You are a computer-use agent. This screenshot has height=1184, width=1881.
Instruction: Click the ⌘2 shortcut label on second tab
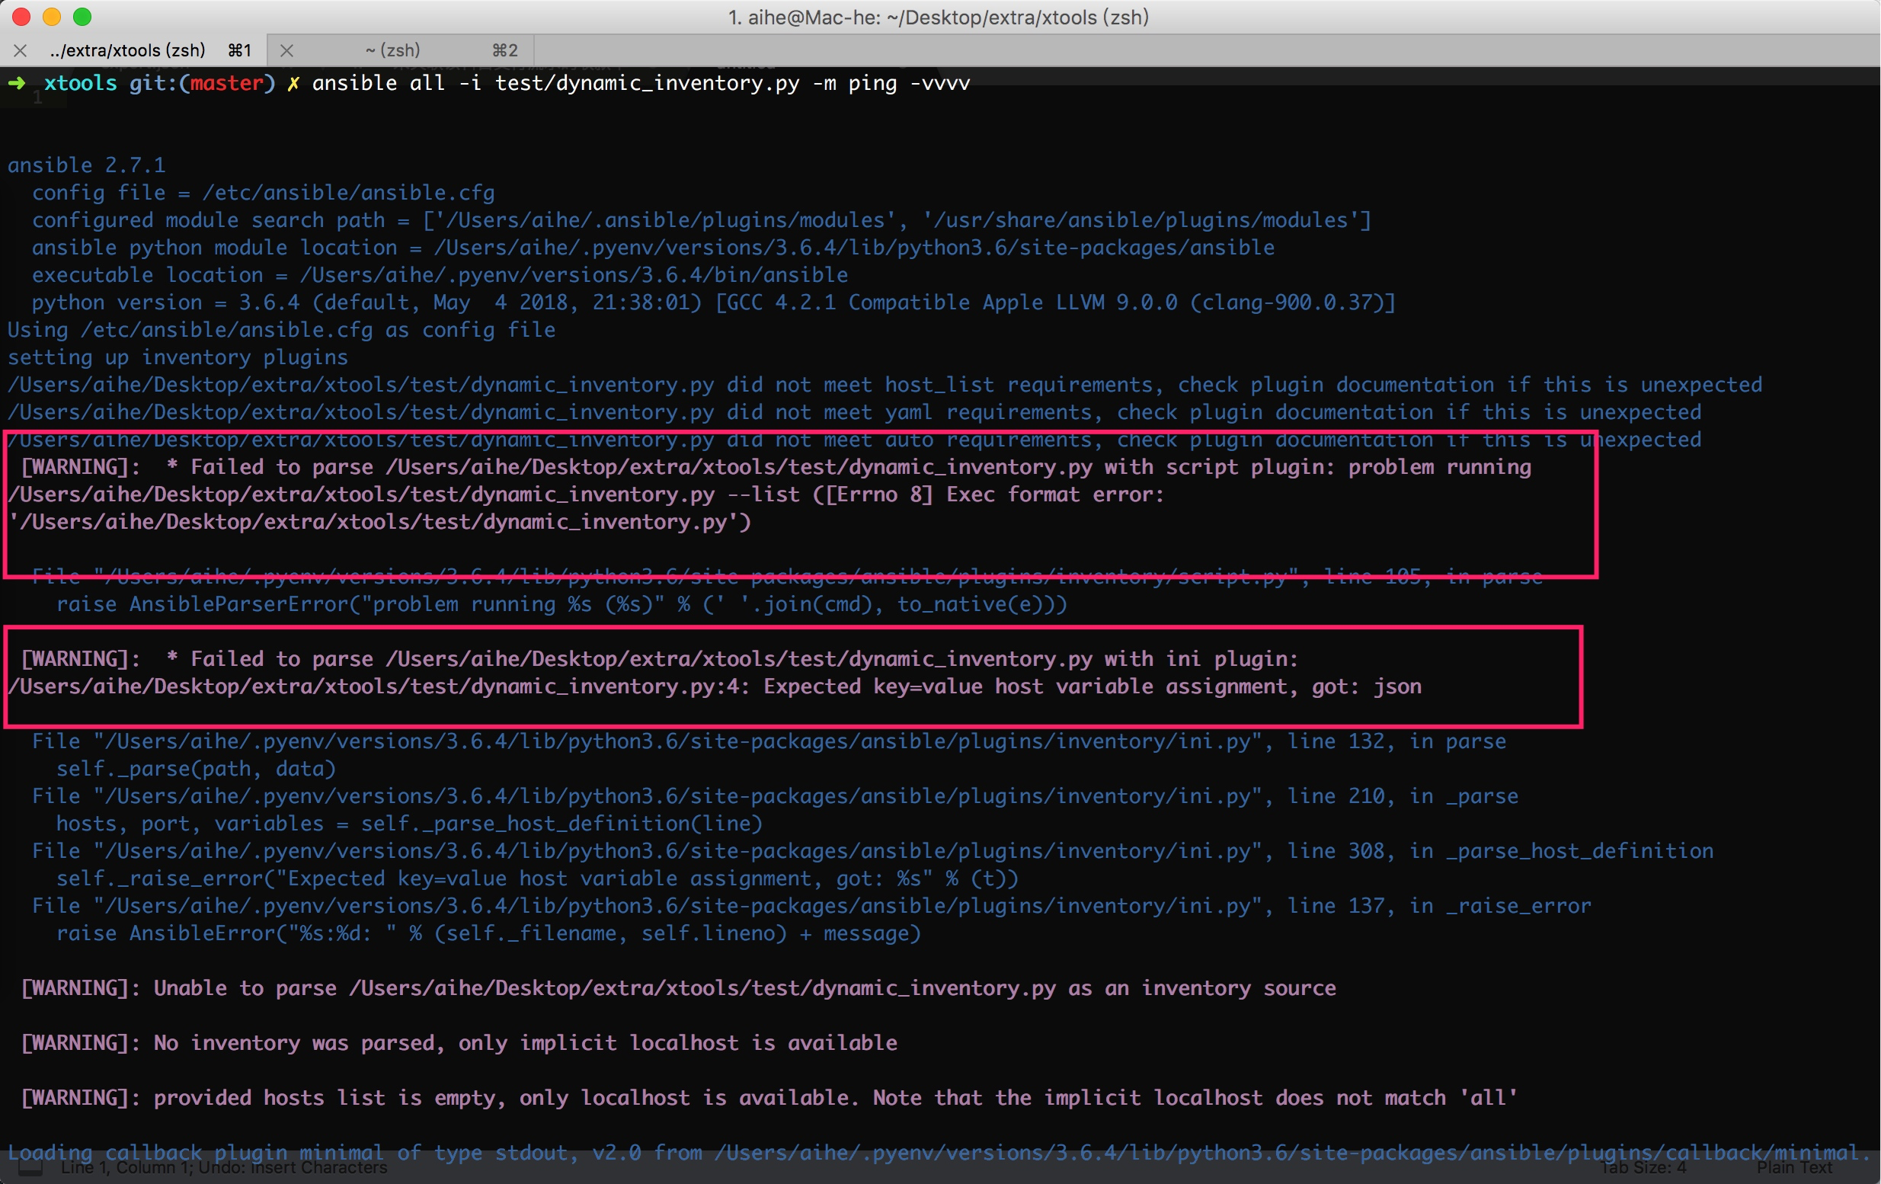click(x=504, y=51)
